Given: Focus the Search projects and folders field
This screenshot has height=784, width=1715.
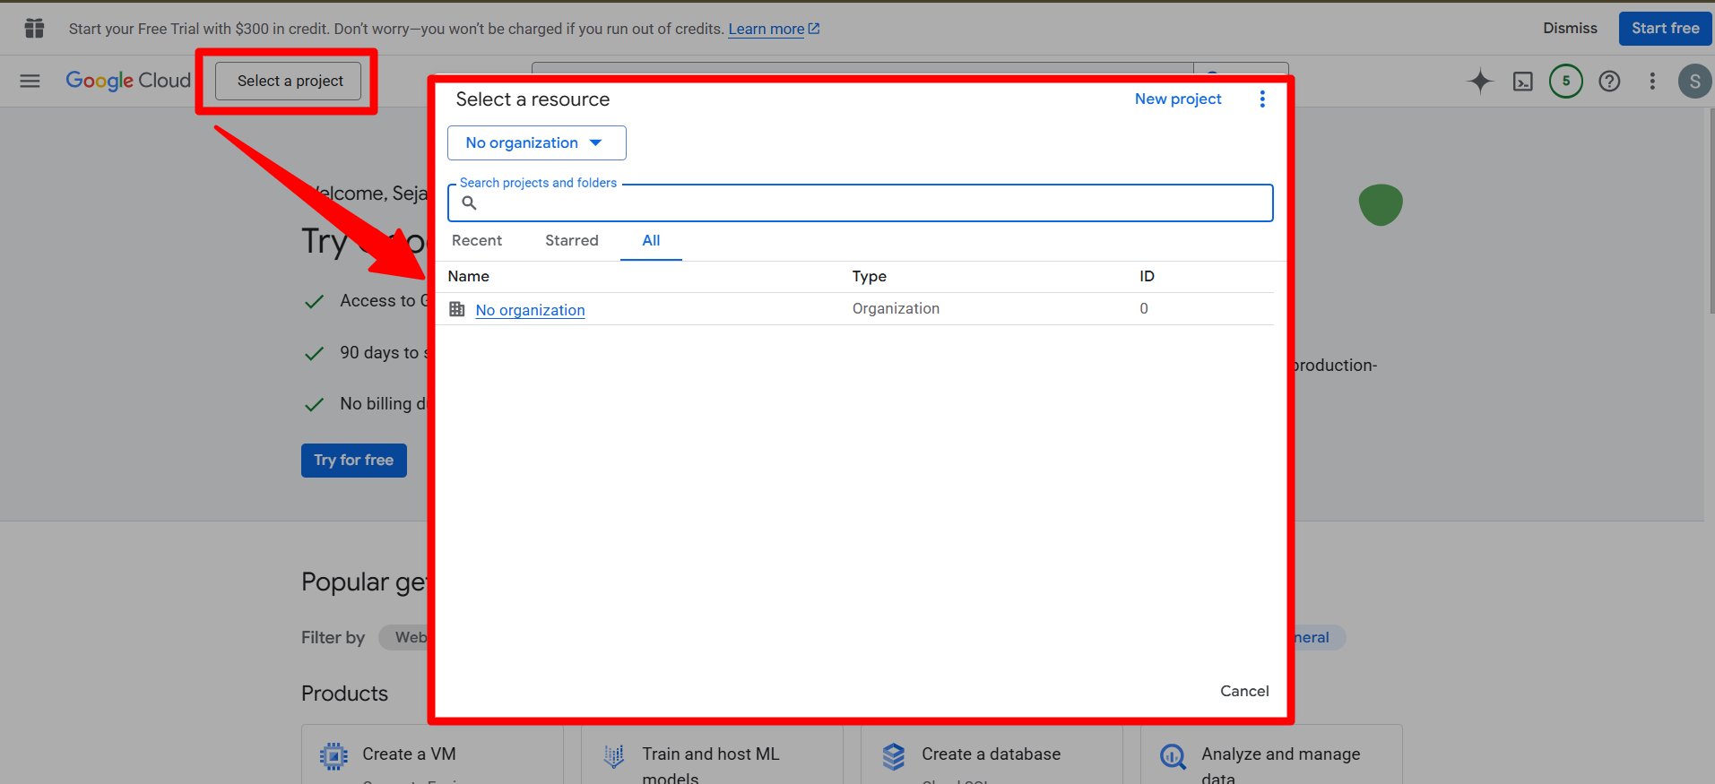Looking at the screenshot, I should coord(861,203).
